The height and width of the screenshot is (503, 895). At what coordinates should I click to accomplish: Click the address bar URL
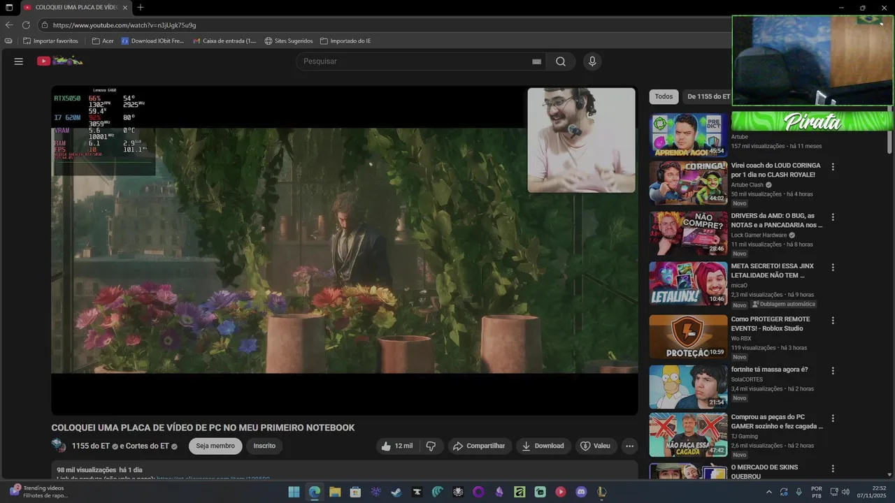pyautogui.click(x=124, y=25)
